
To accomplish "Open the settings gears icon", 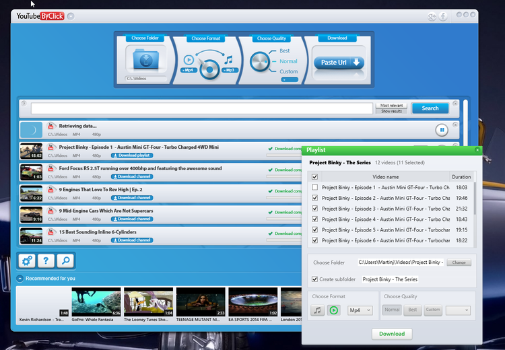I will coord(27,260).
